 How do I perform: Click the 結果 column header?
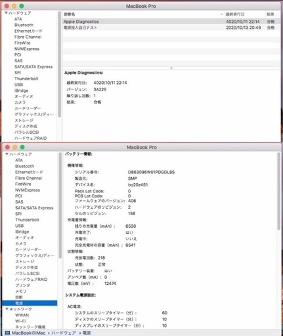(271, 14)
